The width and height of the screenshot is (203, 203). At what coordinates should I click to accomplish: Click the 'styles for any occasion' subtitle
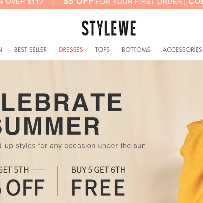click(73, 145)
